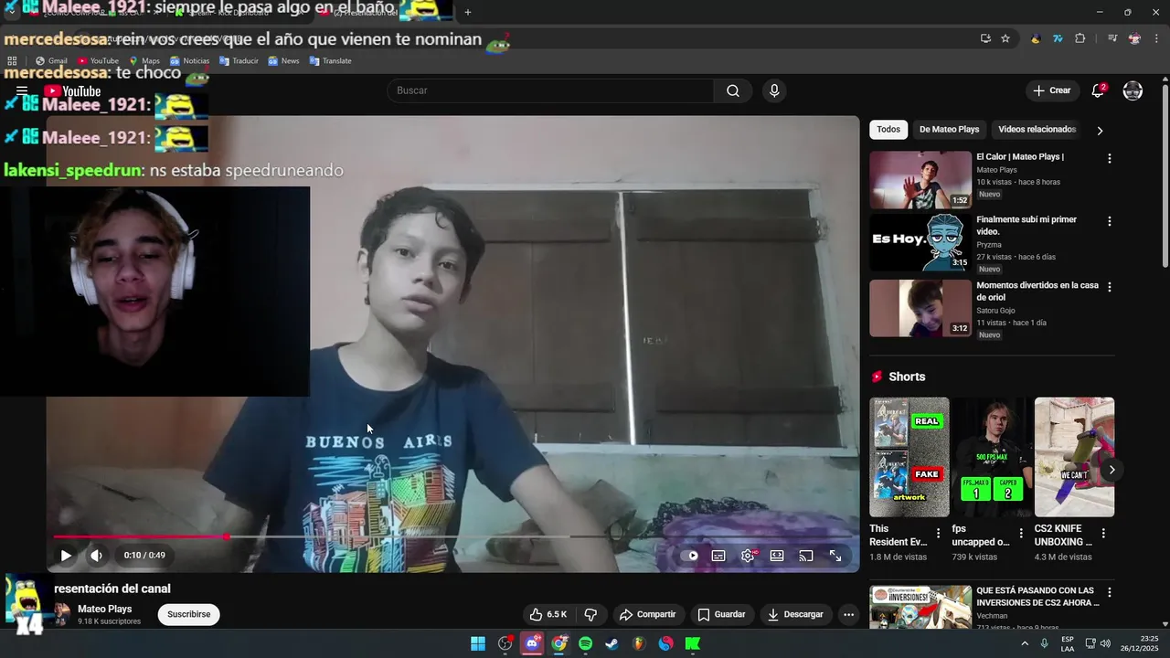This screenshot has height=658, width=1170.
Task: Open the Noticias bookmark
Action: click(x=189, y=61)
